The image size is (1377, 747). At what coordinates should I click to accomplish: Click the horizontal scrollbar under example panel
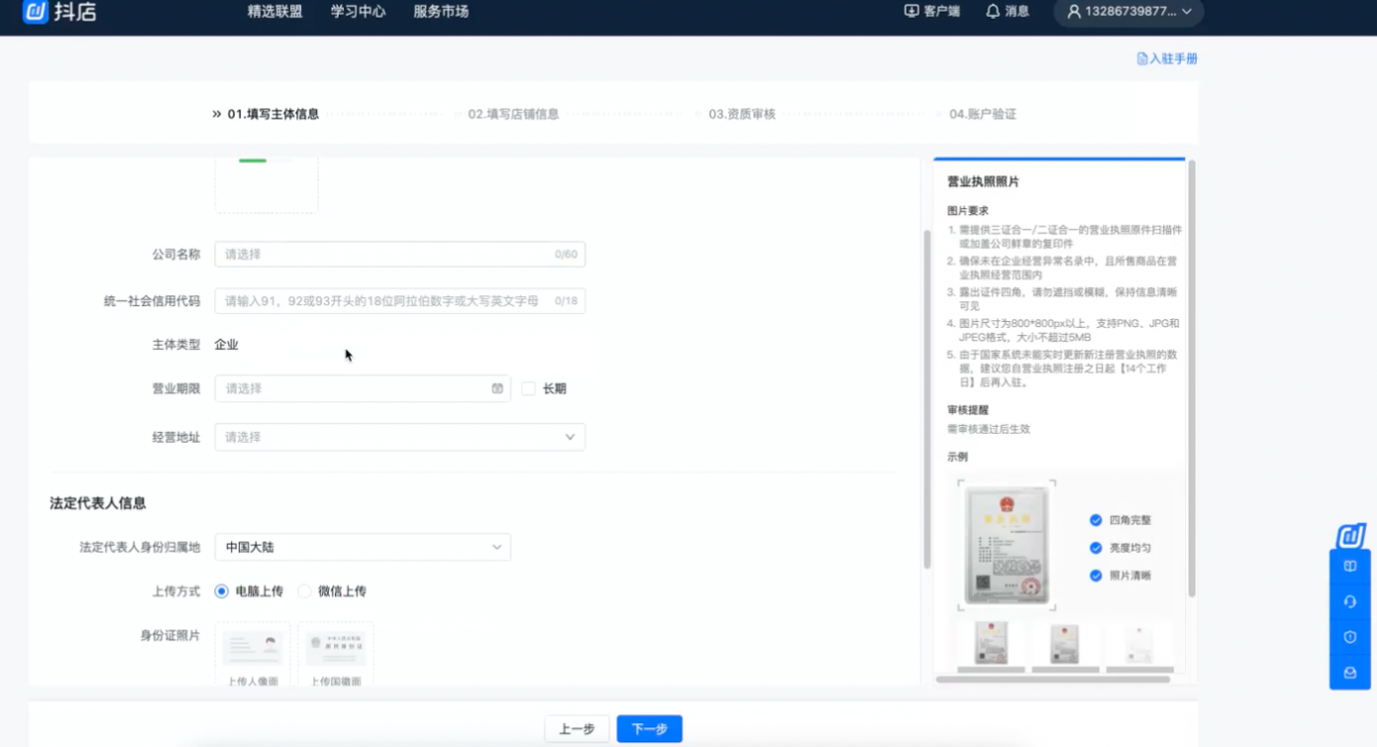[x=1052, y=680]
